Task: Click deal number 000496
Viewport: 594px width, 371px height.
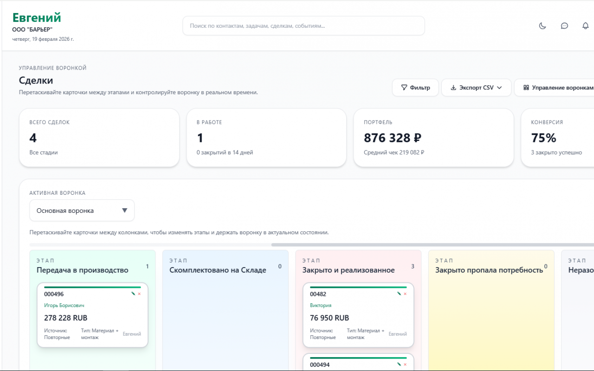Action: tap(54, 294)
